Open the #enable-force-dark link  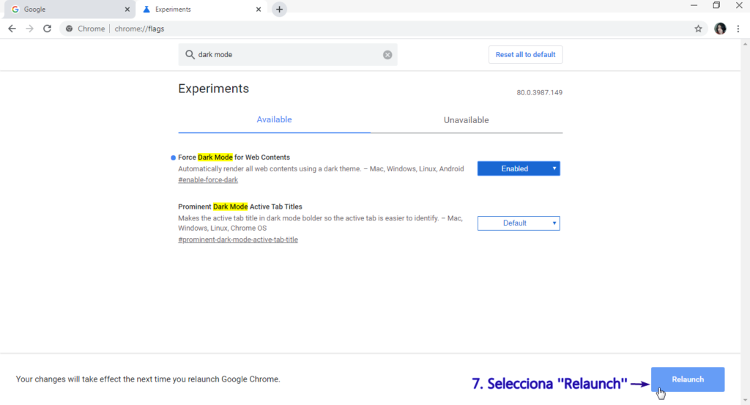coord(208,180)
